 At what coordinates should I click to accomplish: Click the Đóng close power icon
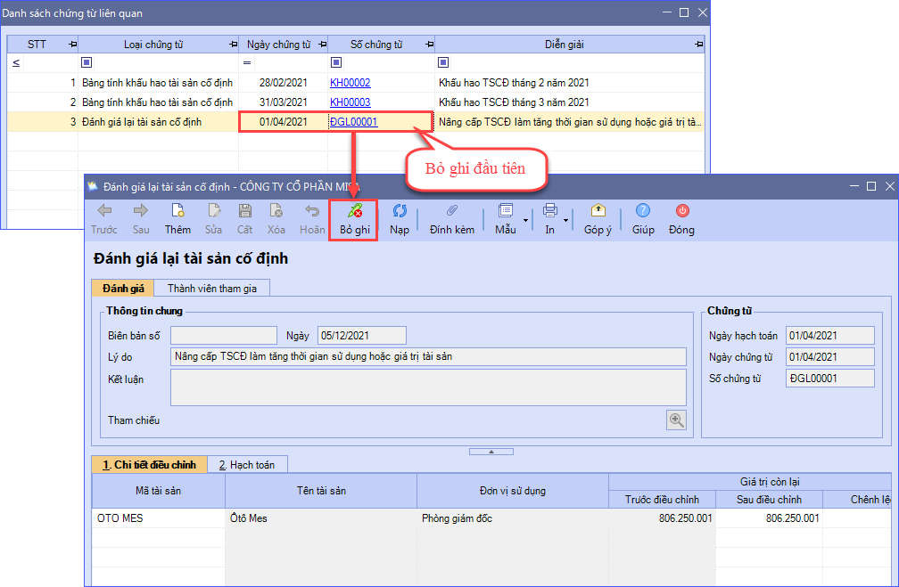click(681, 212)
